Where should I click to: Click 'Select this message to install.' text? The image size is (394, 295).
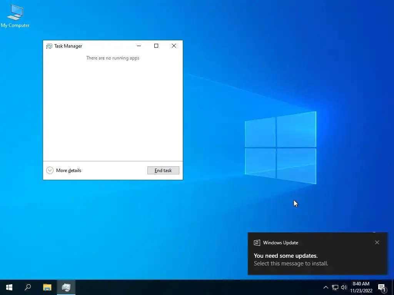[x=291, y=264]
